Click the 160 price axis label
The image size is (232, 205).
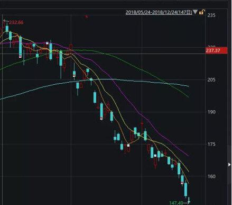[211, 176]
